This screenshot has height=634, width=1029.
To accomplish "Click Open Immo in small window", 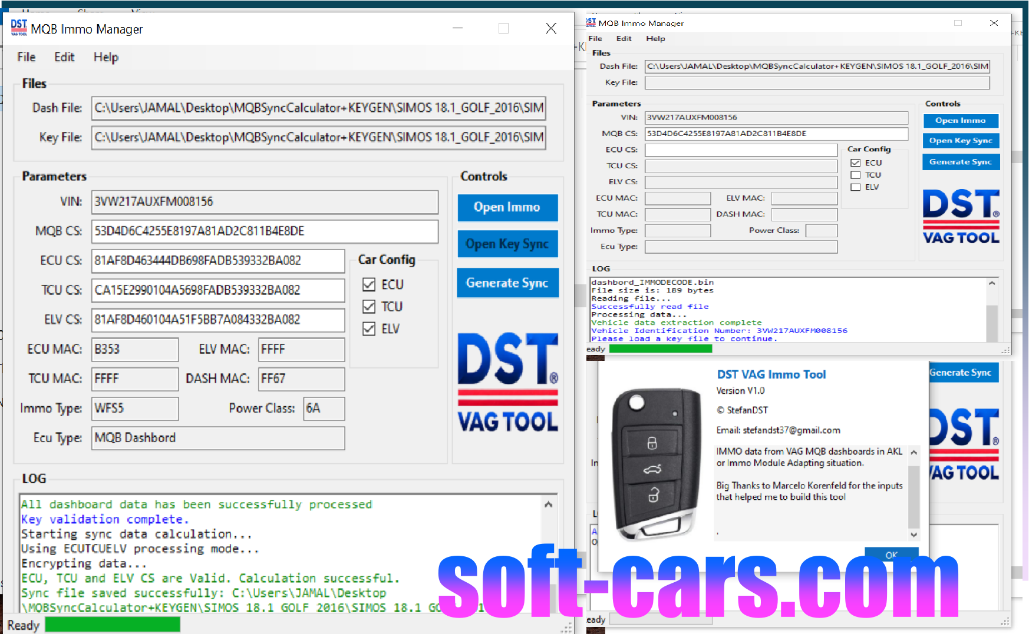I will click(961, 121).
